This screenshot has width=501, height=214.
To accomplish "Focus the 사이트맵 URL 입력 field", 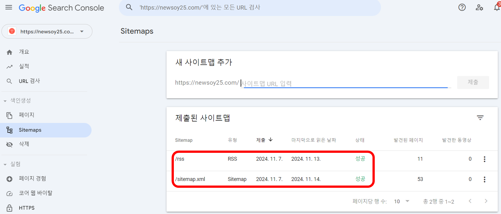I will click(346, 83).
